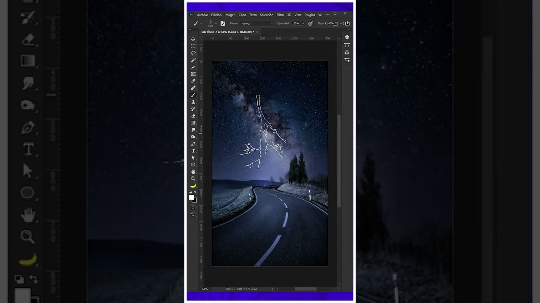Open the Properties sliders panel icon

[x=347, y=60]
